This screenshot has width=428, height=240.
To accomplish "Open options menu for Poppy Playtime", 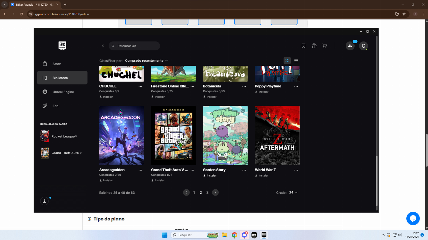I will coord(296,87).
